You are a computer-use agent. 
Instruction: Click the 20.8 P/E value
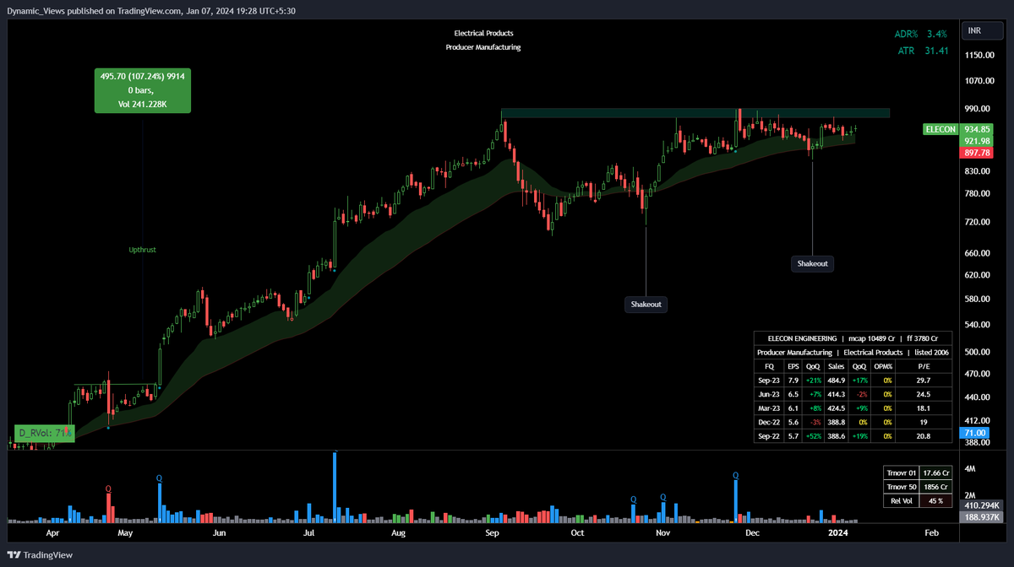(x=924, y=436)
